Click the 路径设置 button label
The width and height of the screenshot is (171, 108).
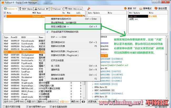coord(163,8)
